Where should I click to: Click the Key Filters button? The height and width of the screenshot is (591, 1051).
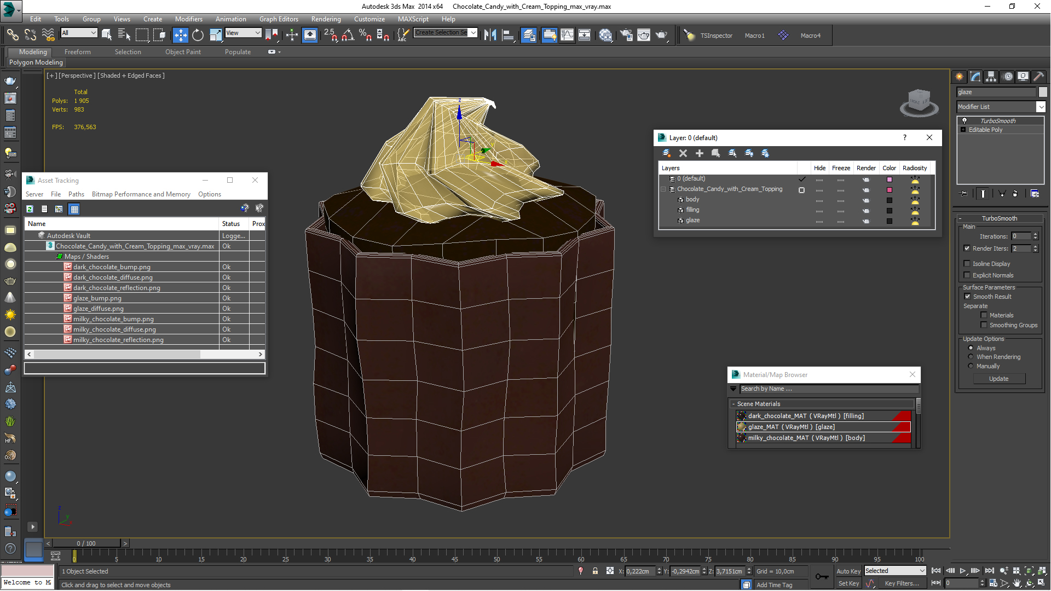(x=902, y=583)
